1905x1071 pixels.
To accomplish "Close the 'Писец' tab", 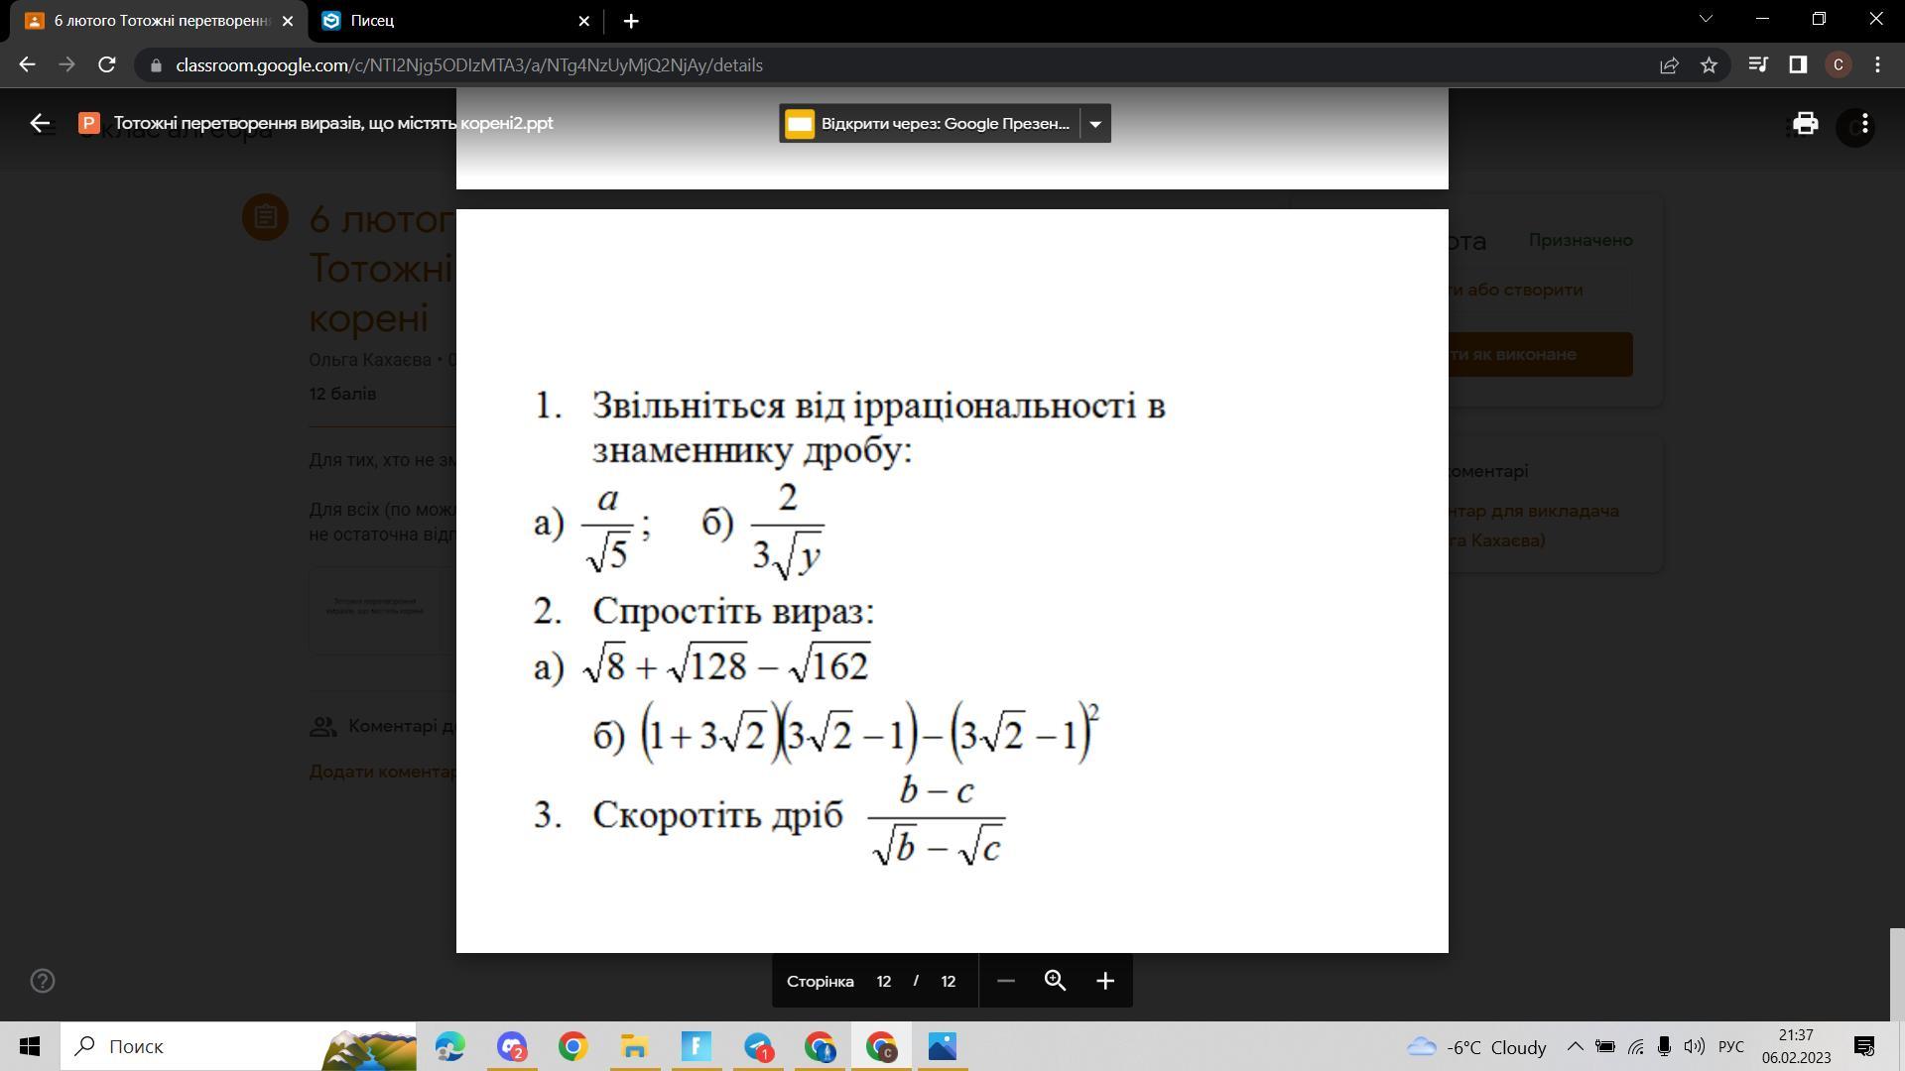I will tap(584, 20).
